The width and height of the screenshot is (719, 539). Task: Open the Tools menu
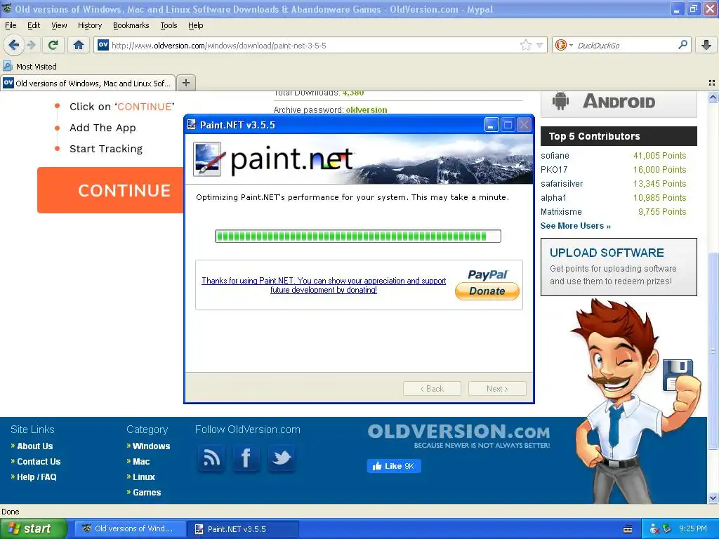169,25
